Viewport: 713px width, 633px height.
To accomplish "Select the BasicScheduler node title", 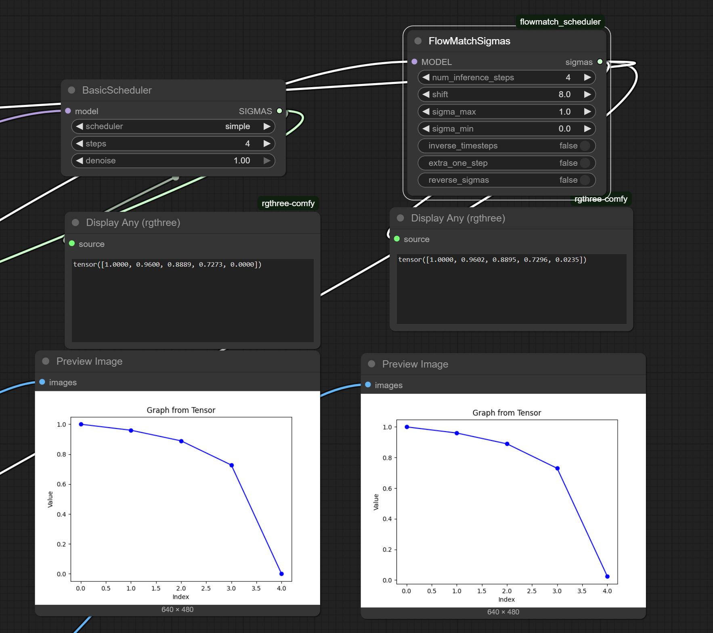I will [x=117, y=90].
